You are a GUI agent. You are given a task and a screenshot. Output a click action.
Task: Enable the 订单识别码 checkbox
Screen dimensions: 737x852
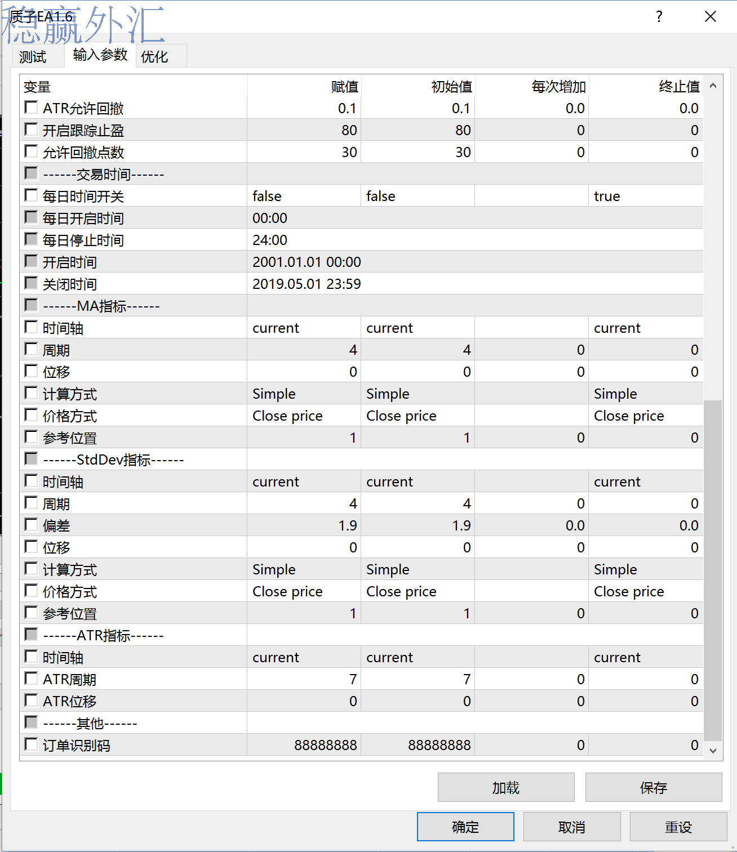(x=32, y=744)
